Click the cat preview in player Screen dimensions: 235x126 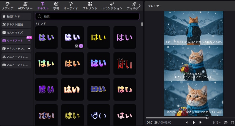(x=194, y=64)
